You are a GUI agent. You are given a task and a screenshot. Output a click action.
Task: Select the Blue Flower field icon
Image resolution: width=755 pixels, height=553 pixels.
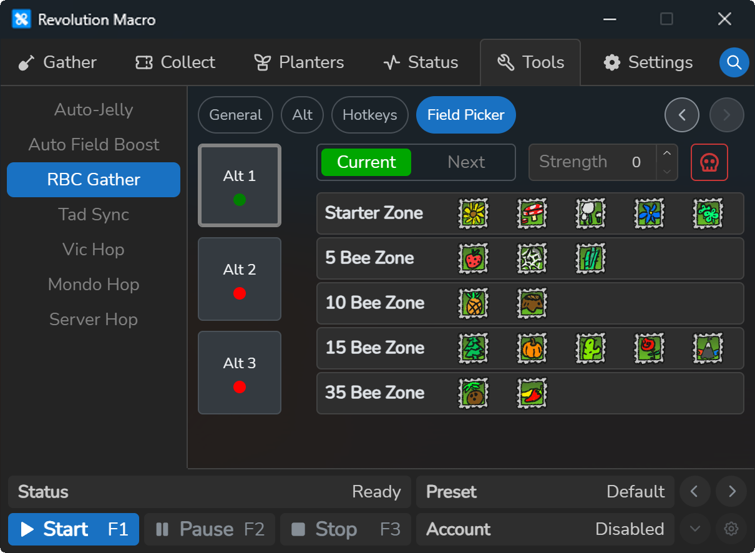(x=650, y=213)
